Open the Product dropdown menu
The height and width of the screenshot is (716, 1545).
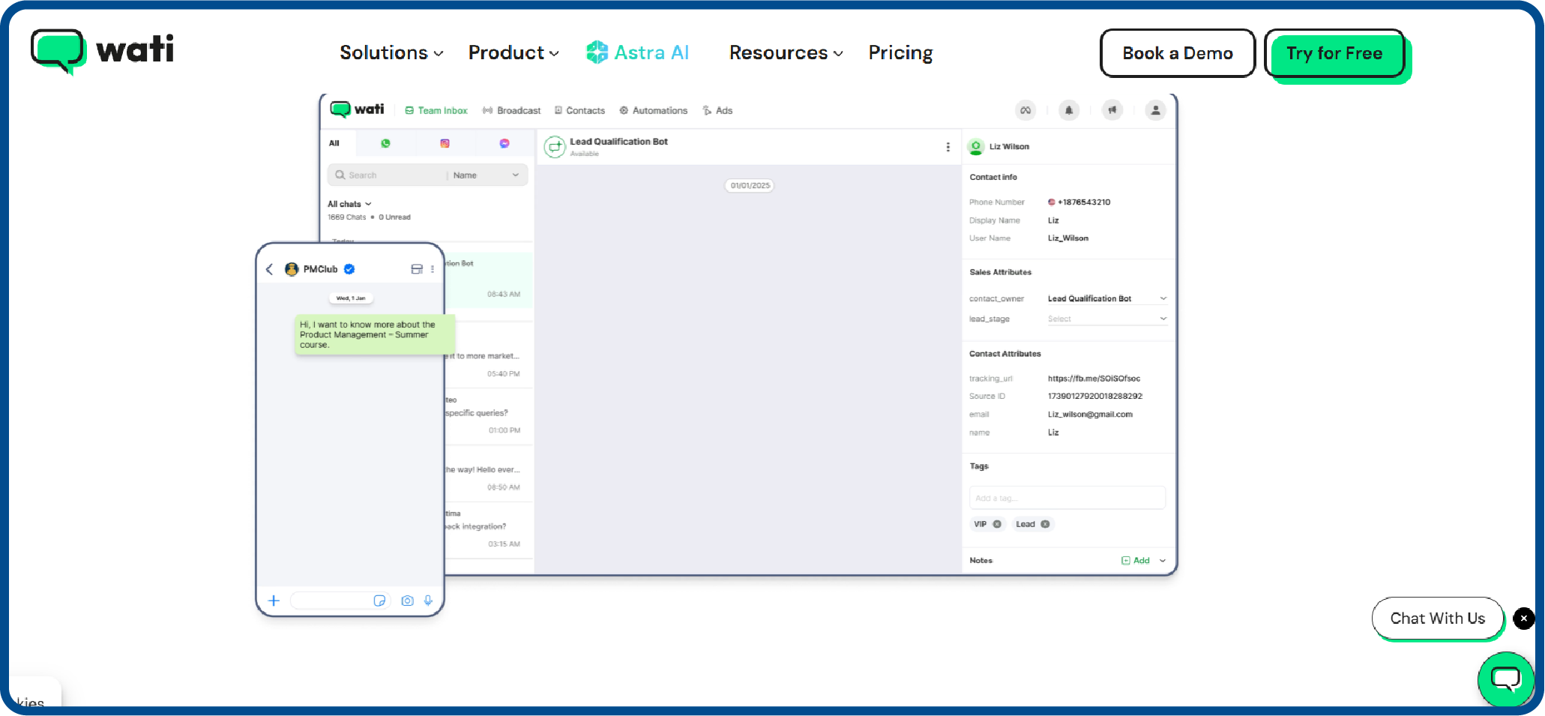coord(514,53)
